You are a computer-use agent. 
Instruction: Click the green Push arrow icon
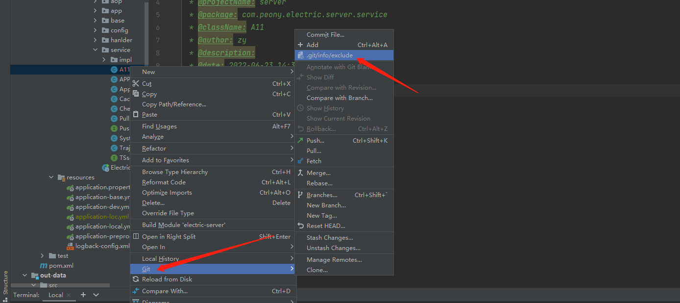[300, 140]
